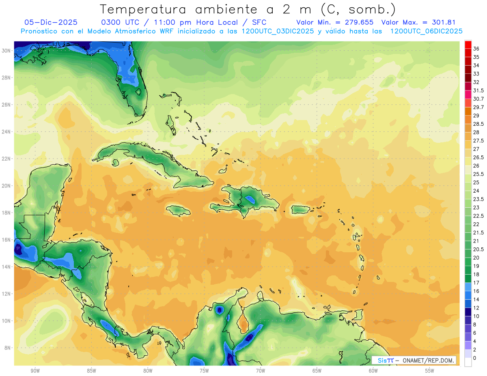487x376 pixels.
Task: Click the date '05-Dic-2025'
Action: pyautogui.click(x=51, y=22)
